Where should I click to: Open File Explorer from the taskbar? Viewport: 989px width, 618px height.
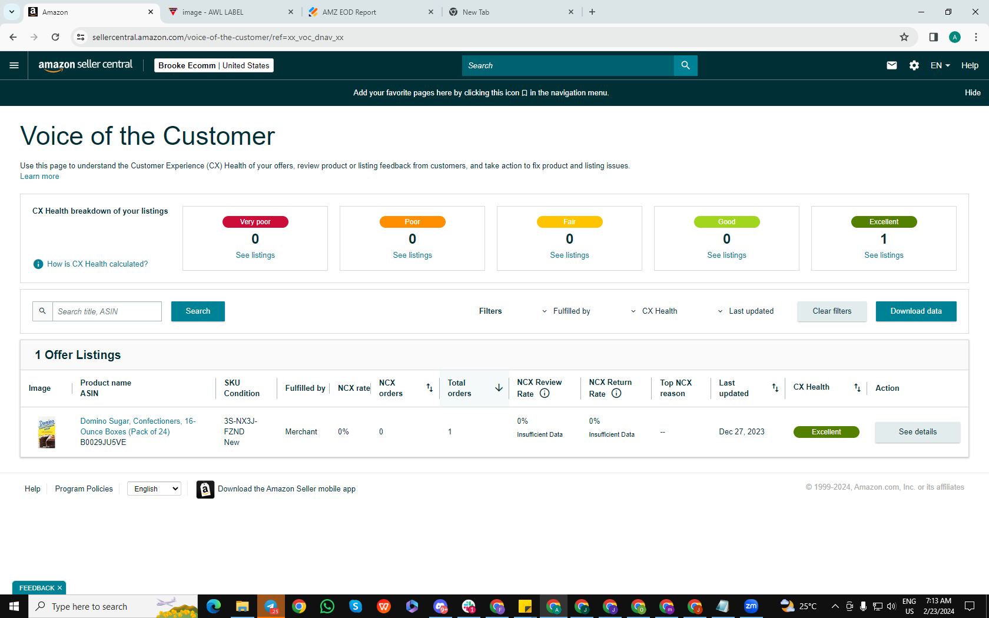(242, 606)
